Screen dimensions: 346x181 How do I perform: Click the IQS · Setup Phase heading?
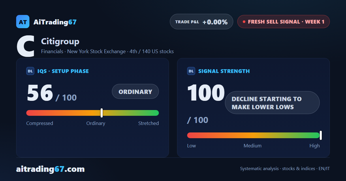pos(63,71)
